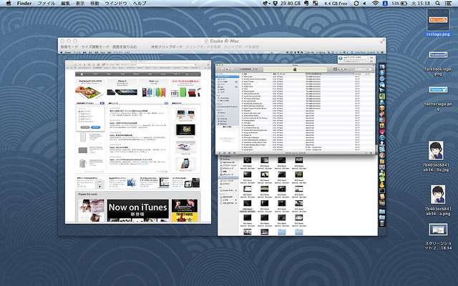Click the 53% battery status indicator

coord(399,3)
